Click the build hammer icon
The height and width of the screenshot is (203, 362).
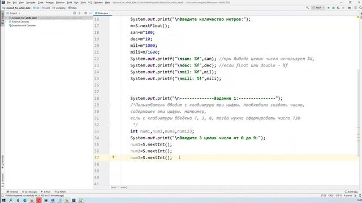pyautogui.click(x=307, y=8)
